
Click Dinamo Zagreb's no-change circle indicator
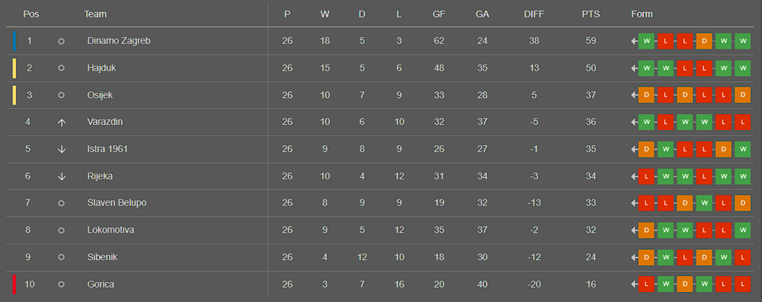[x=61, y=41]
